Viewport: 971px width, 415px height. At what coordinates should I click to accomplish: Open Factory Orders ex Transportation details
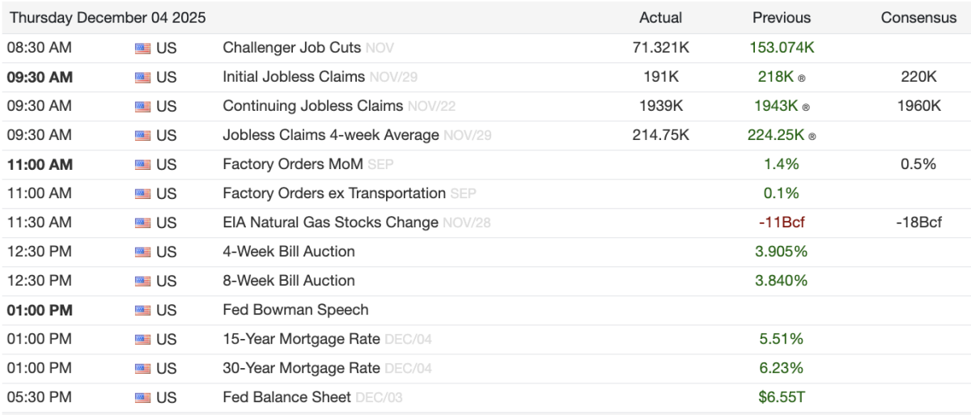click(333, 193)
